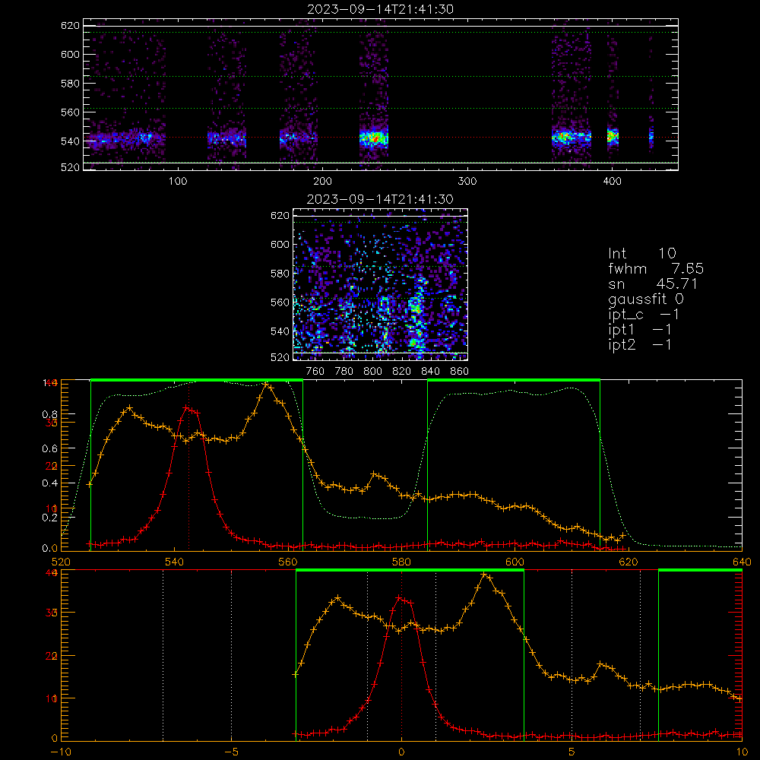Screen dimensions: 760x760
Task: Click the timestamp title above the wide spectrogram
Action: point(380,9)
